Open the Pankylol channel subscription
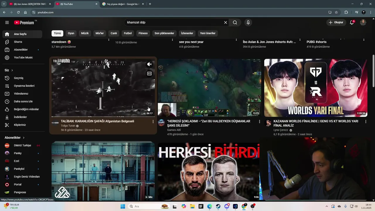 22,169
